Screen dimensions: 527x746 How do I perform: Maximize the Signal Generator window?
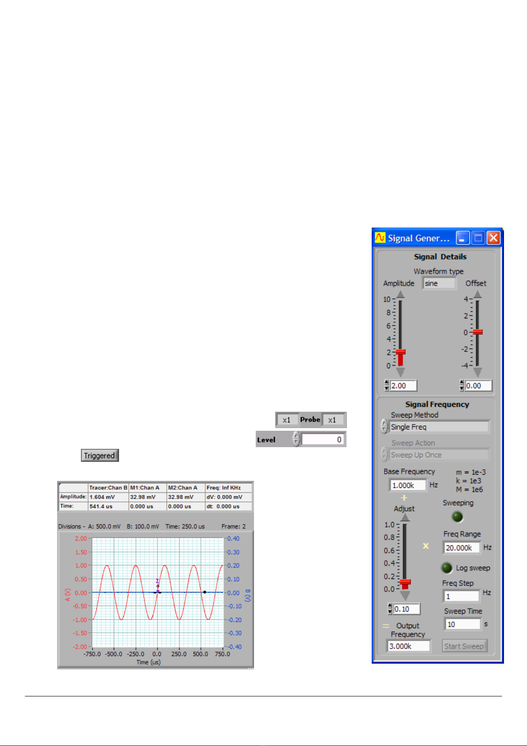click(x=478, y=238)
